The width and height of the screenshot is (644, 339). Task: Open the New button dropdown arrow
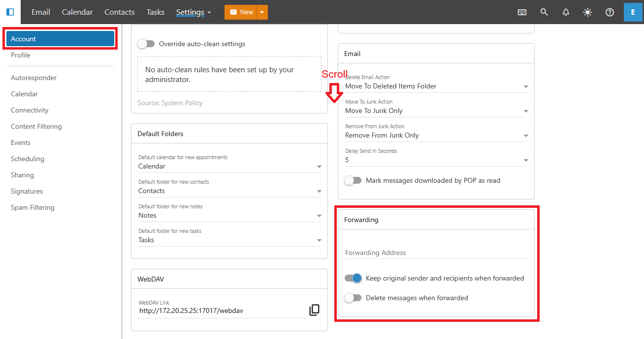(262, 12)
